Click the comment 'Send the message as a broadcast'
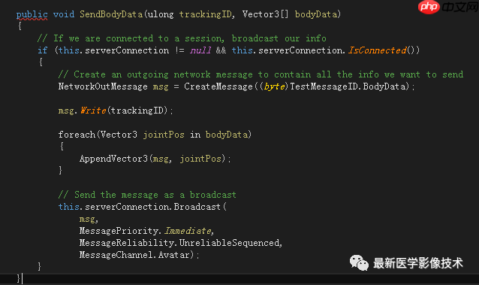 [147, 195]
